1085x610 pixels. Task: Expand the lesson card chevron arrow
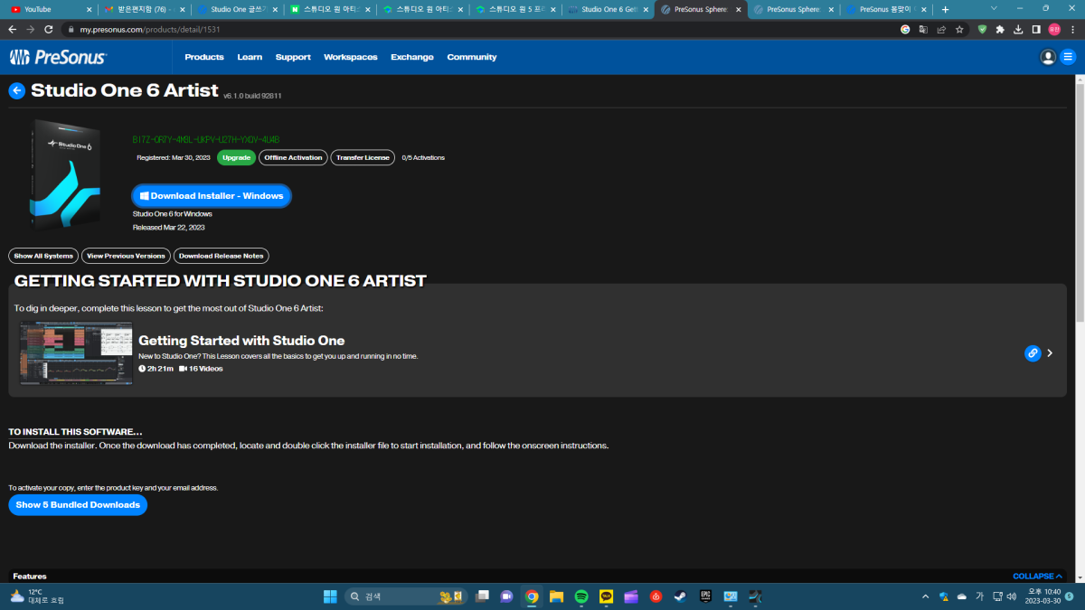tap(1050, 353)
